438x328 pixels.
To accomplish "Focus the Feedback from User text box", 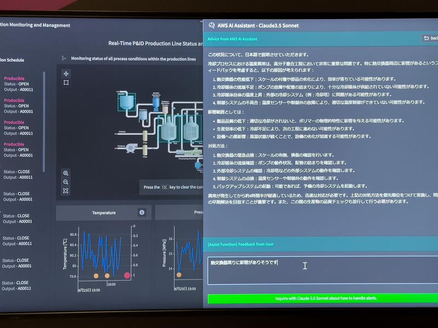I will click(322, 270).
